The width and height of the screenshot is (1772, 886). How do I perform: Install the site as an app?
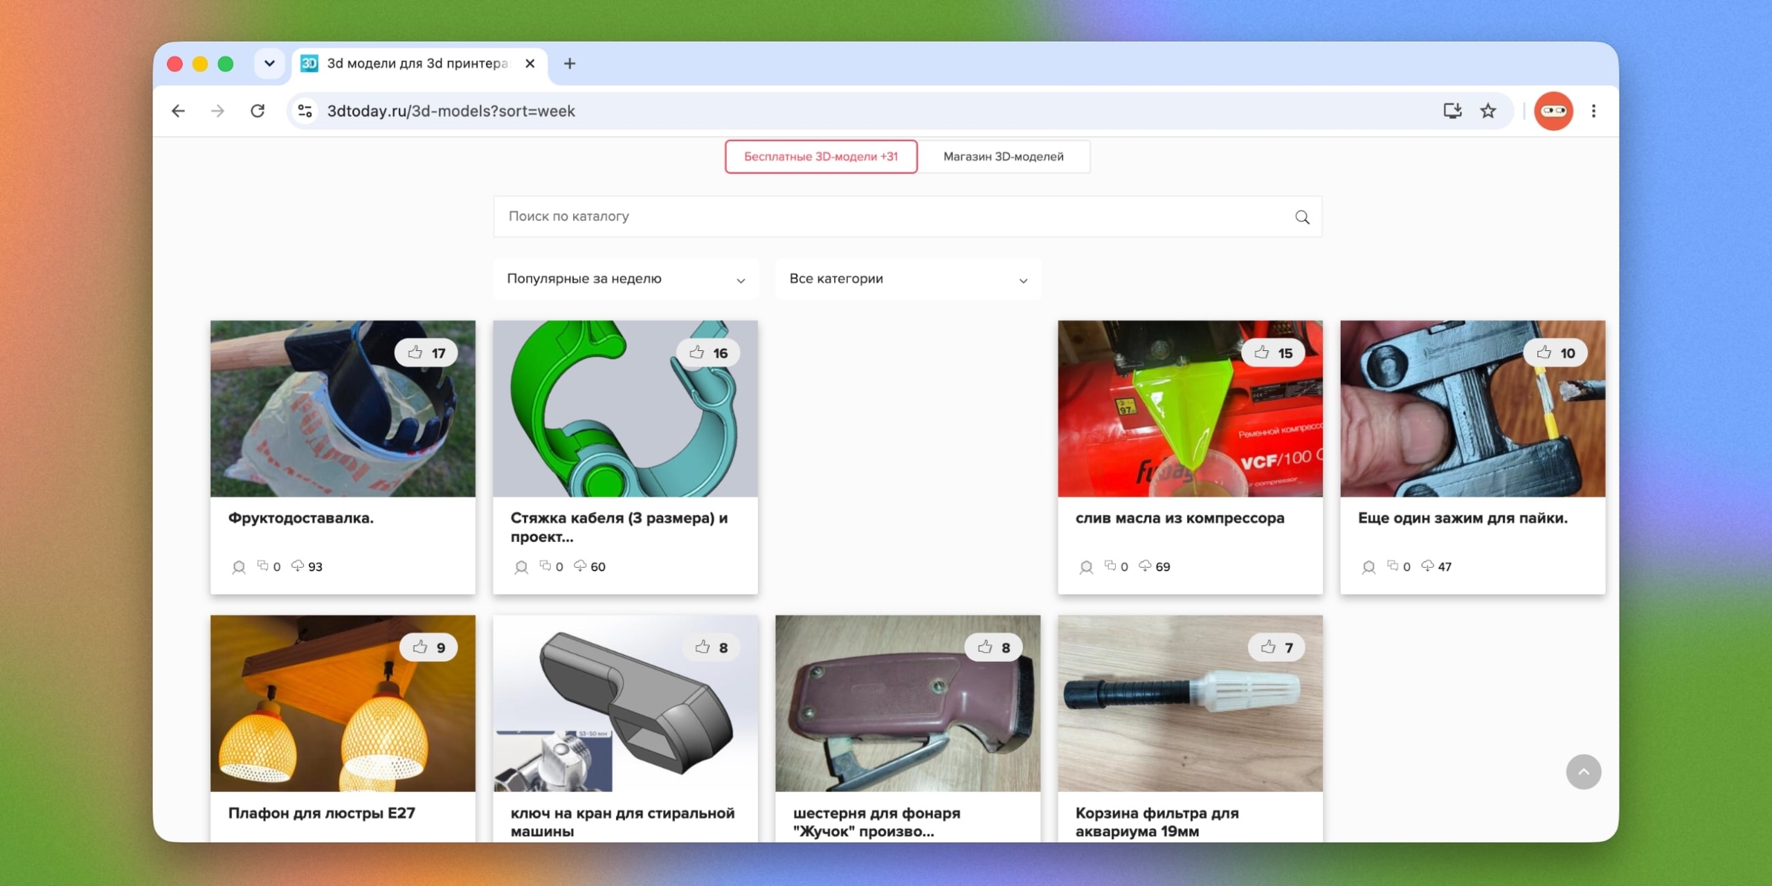(x=1452, y=111)
